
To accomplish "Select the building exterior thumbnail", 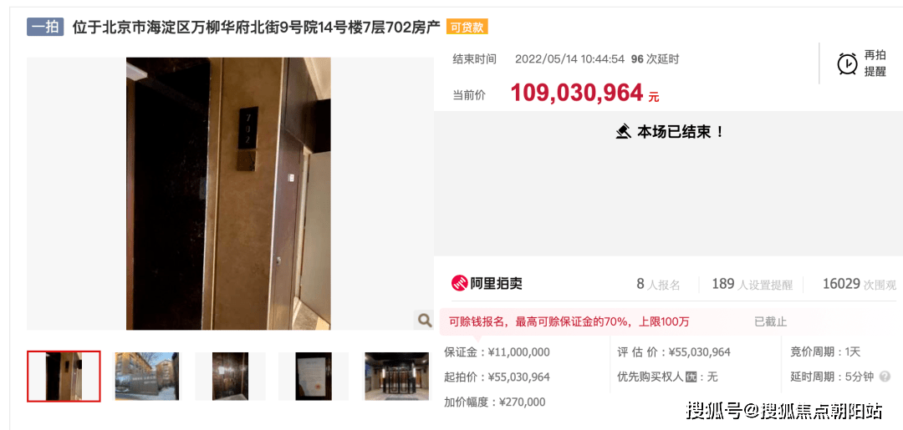I will [x=147, y=376].
